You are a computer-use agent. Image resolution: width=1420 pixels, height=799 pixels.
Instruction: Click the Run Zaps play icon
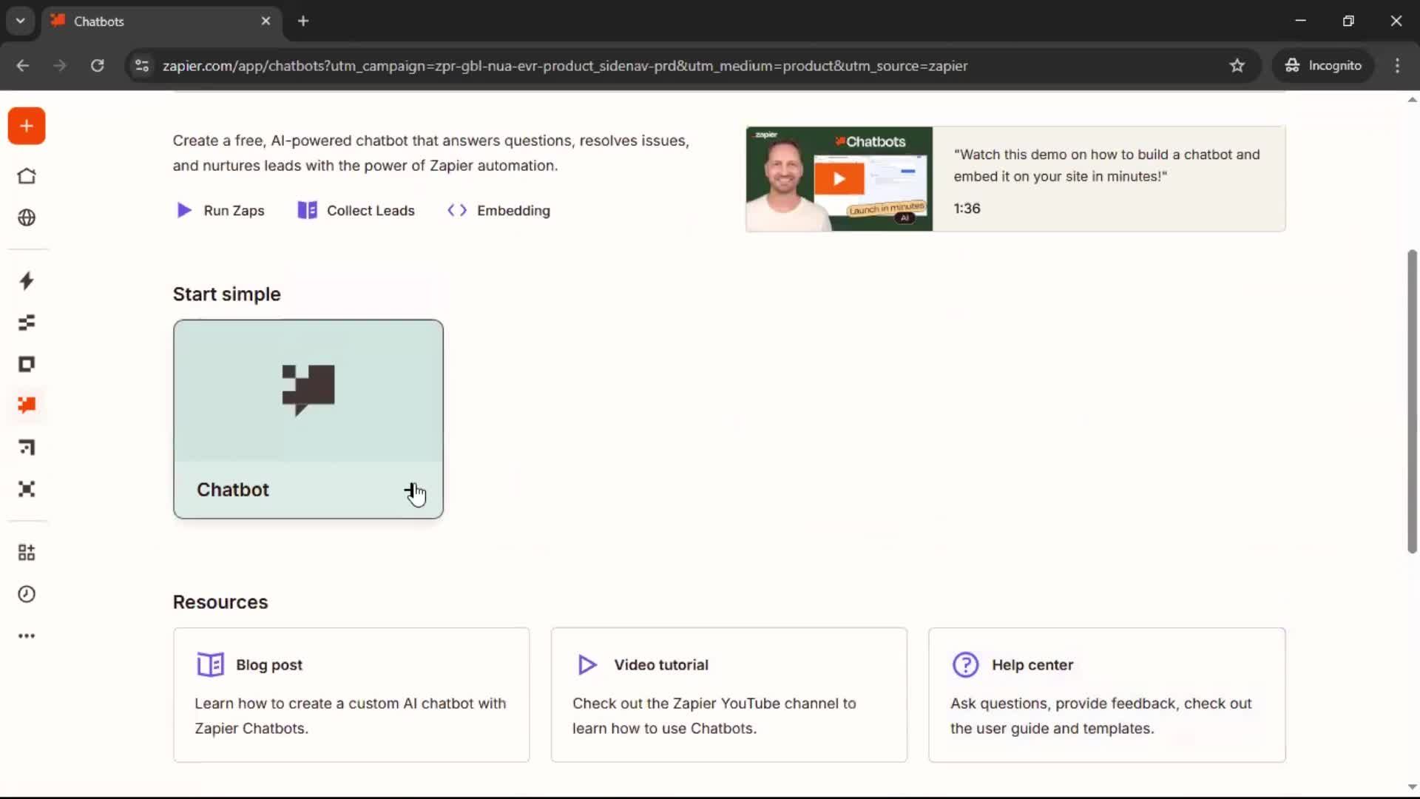click(x=184, y=210)
